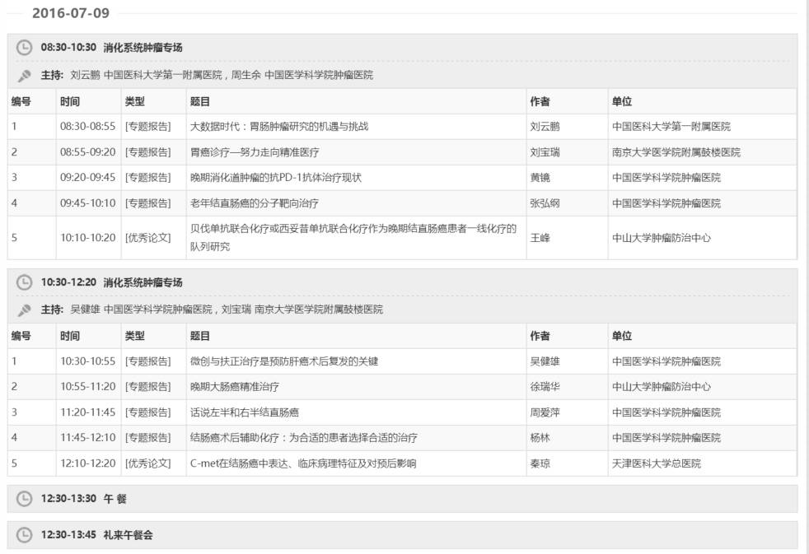This screenshot has height=554, width=809.
Task: Select author 周爱萍
Action: pyautogui.click(x=545, y=412)
